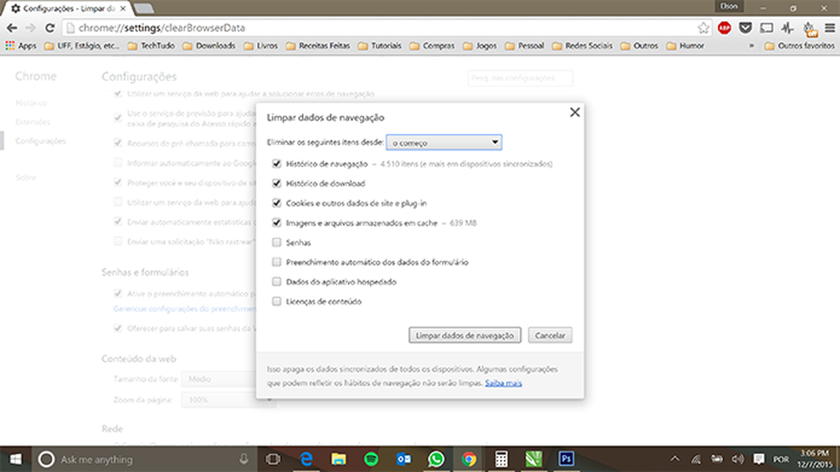This screenshot has width=840, height=472.
Task: Open the Adblock Plus extension icon
Action: point(724,28)
